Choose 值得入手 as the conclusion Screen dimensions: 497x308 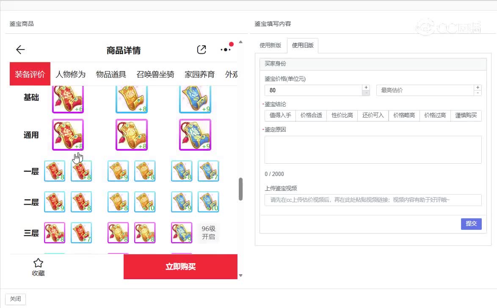(x=280, y=115)
